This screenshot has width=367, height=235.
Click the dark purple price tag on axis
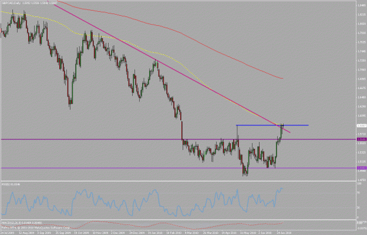pos(361,139)
